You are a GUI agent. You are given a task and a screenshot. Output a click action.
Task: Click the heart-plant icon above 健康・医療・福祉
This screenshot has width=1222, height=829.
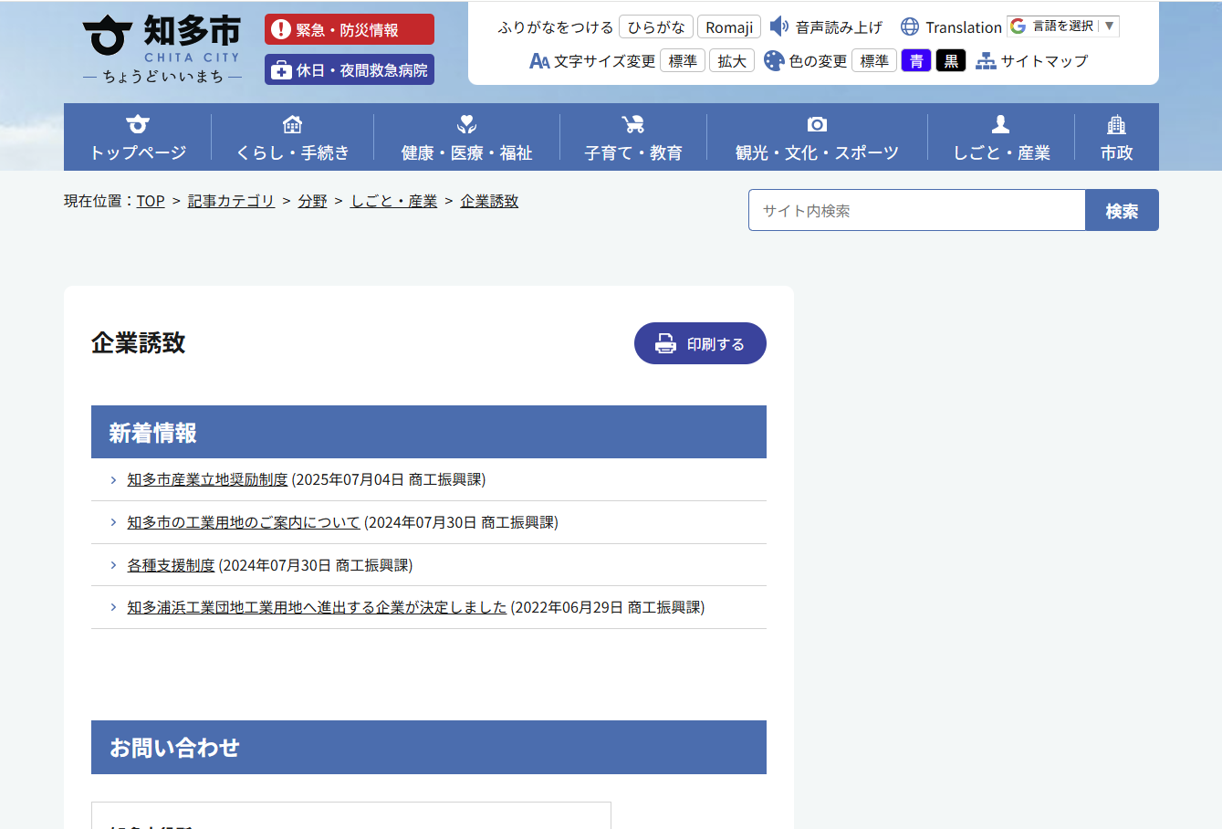pos(467,123)
